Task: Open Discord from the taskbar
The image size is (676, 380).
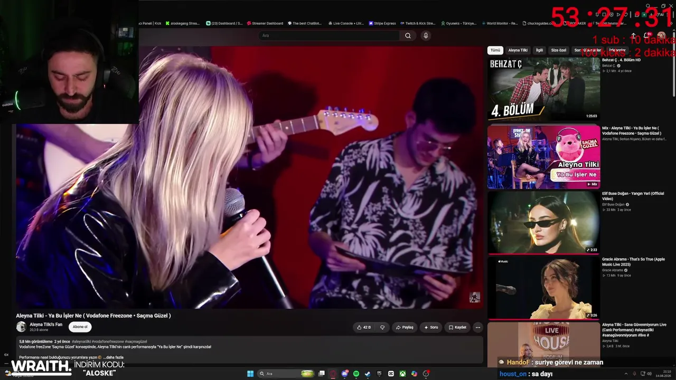Action: [345, 374]
